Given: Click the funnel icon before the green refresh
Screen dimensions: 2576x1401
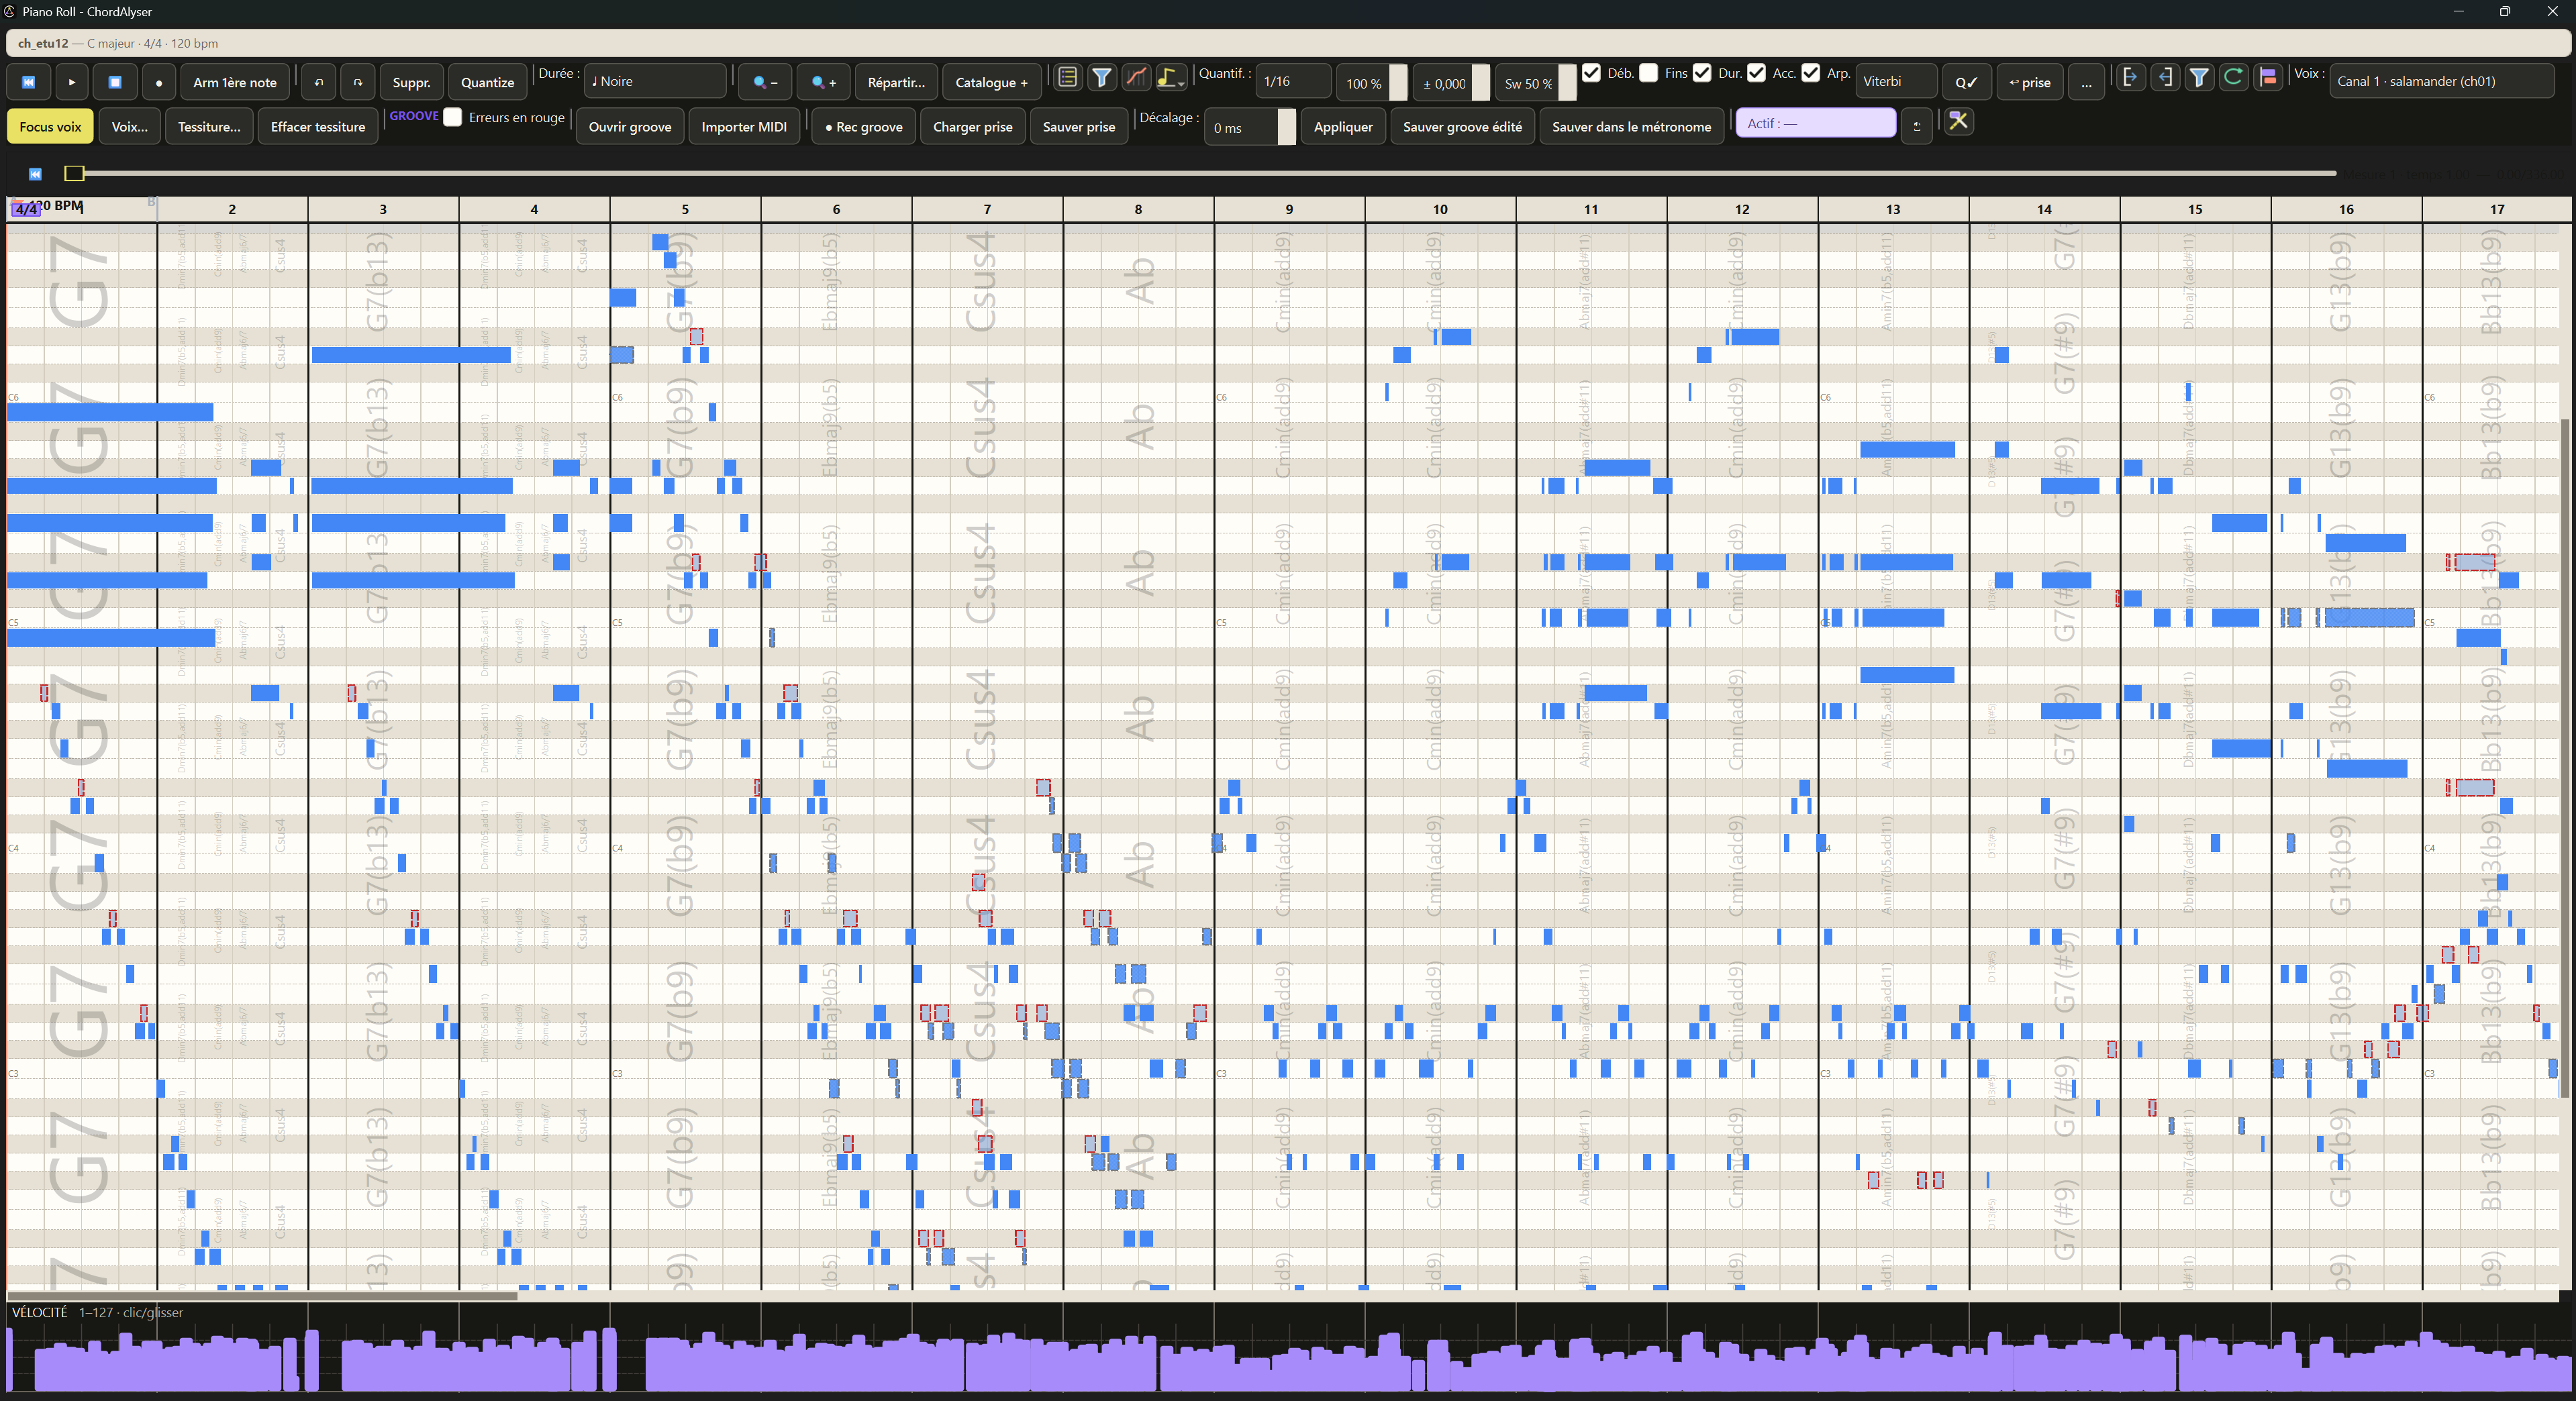Looking at the screenshot, I should tap(2199, 77).
